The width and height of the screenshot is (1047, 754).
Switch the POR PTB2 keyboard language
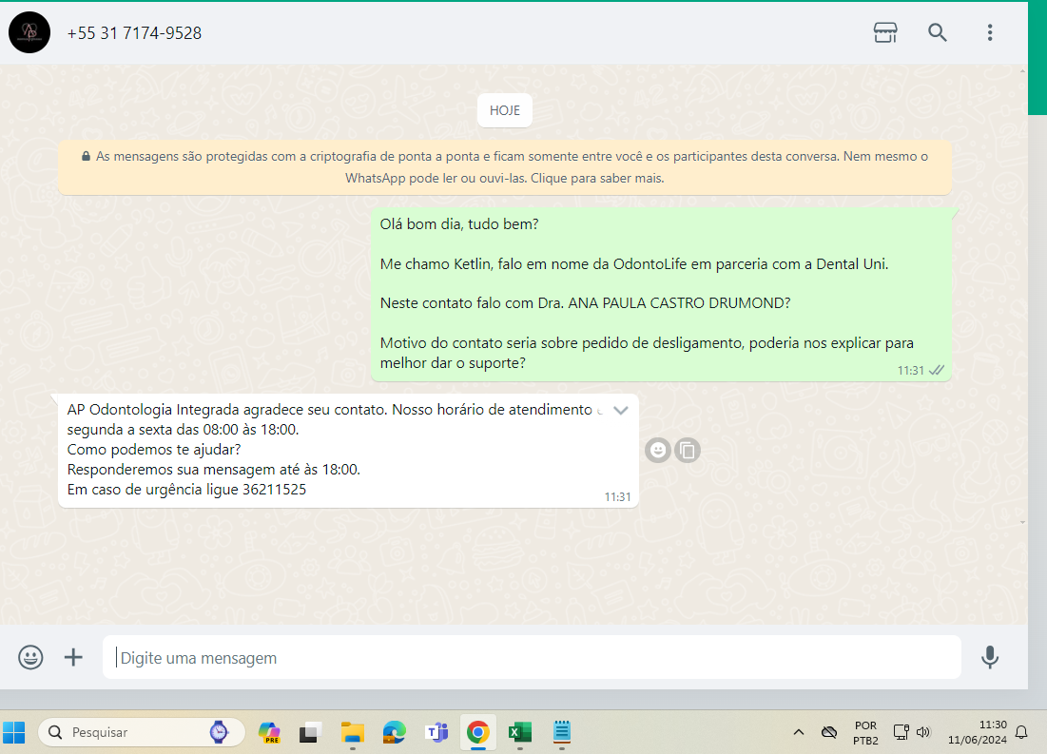tap(865, 733)
